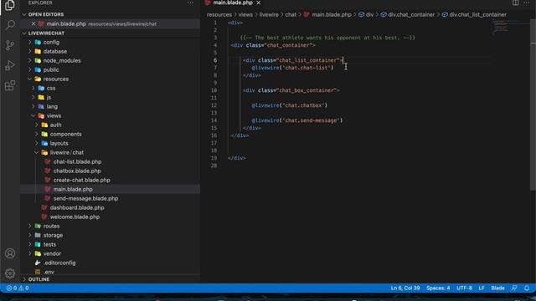Collapse the views folder
Screen dimensions: 536x301
54,116
